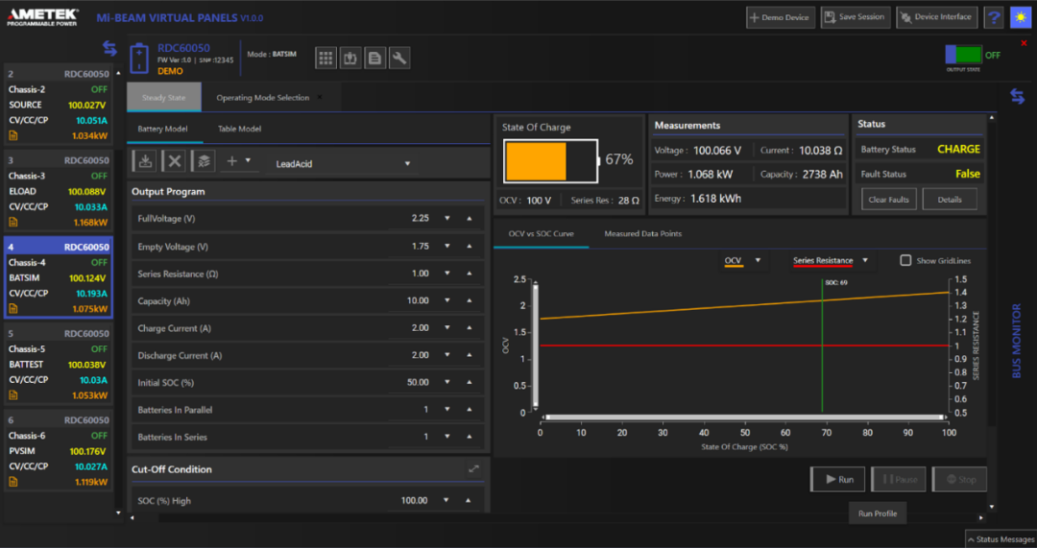Click the Pause button
The image size is (1037, 548).
coord(898,479)
